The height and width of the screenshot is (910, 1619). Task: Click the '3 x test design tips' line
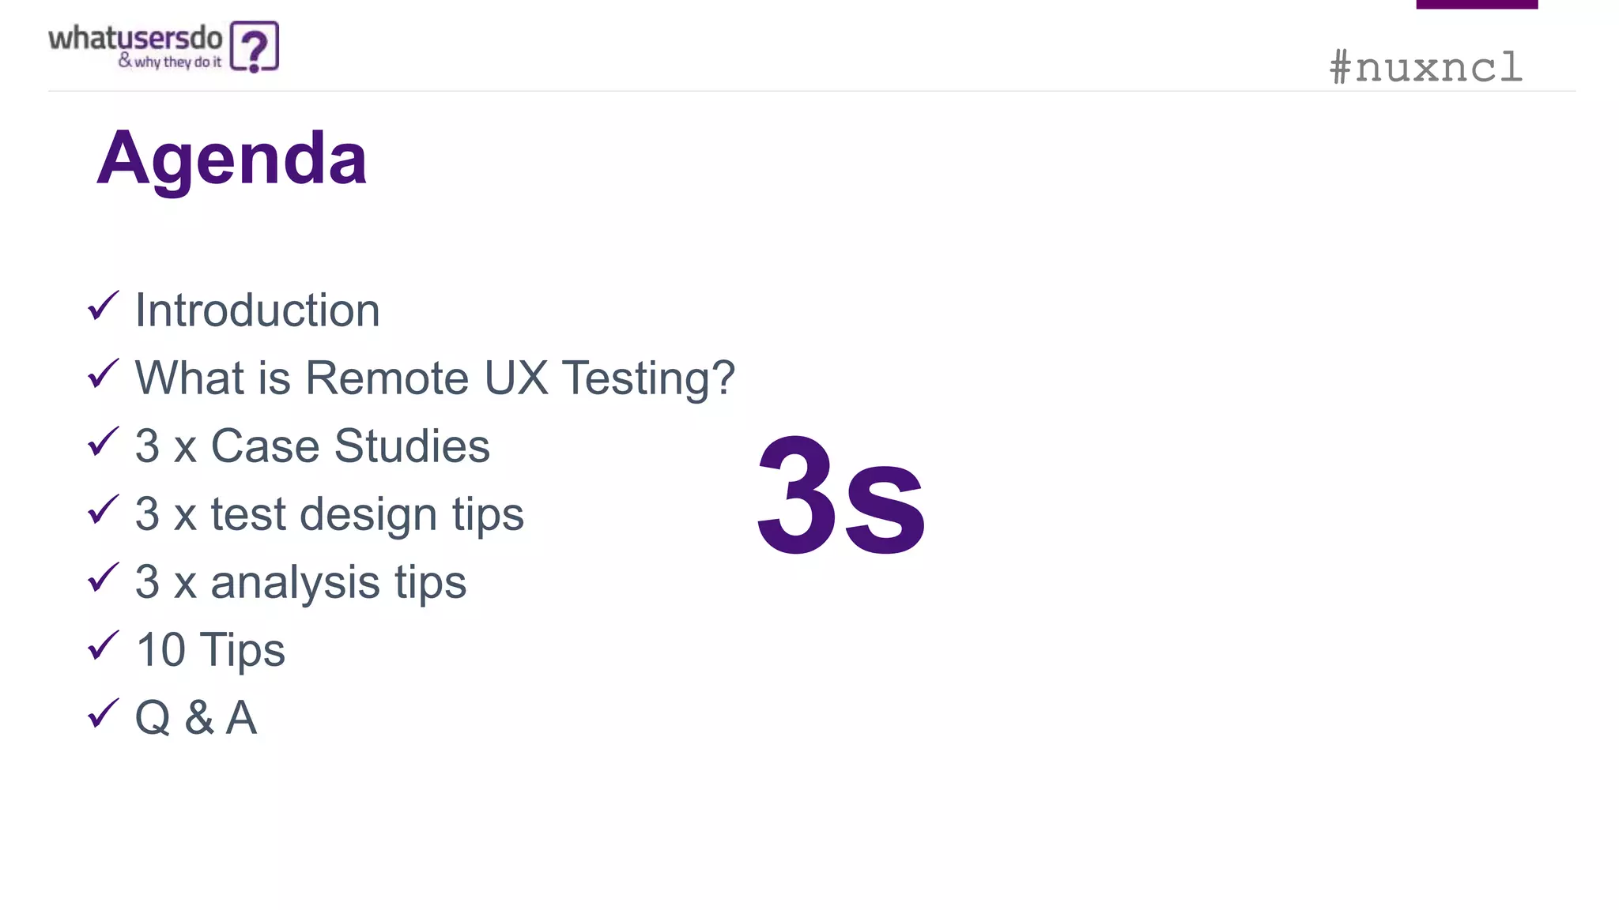[329, 514]
